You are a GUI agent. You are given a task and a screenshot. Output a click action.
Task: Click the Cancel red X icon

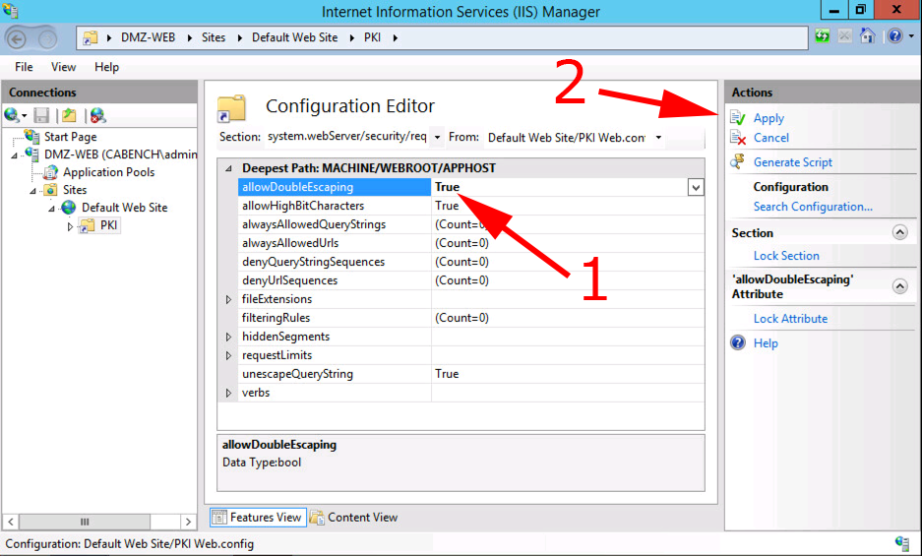pyautogui.click(x=738, y=138)
